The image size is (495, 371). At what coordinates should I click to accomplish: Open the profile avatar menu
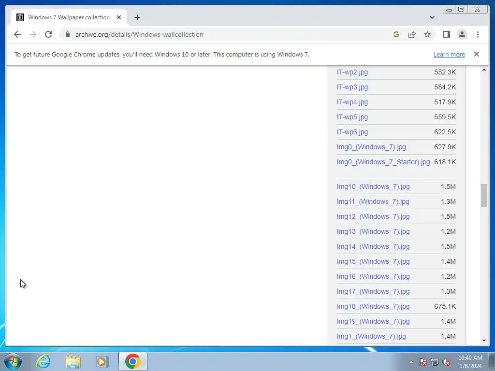point(462,34)
